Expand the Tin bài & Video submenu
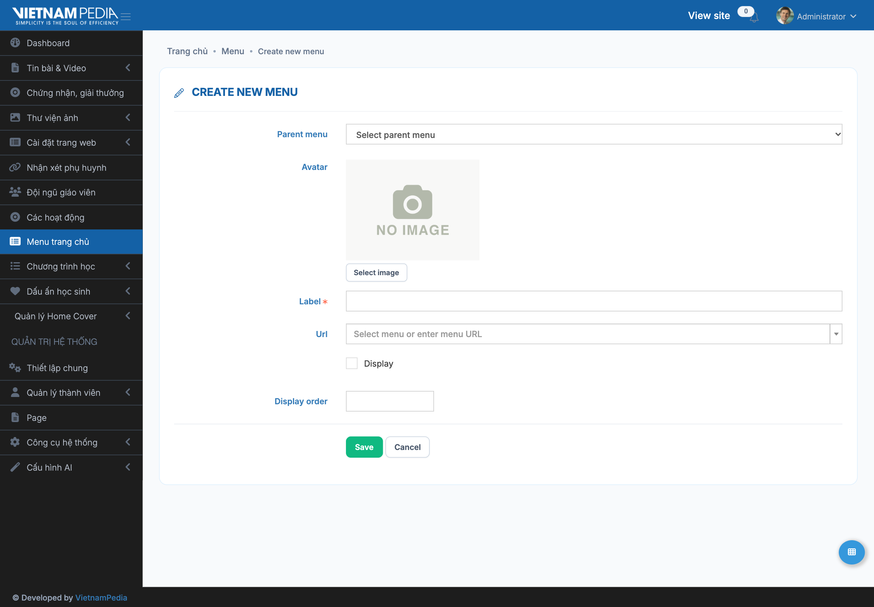This screenshot has width=874, height=607. pos(71,68)
